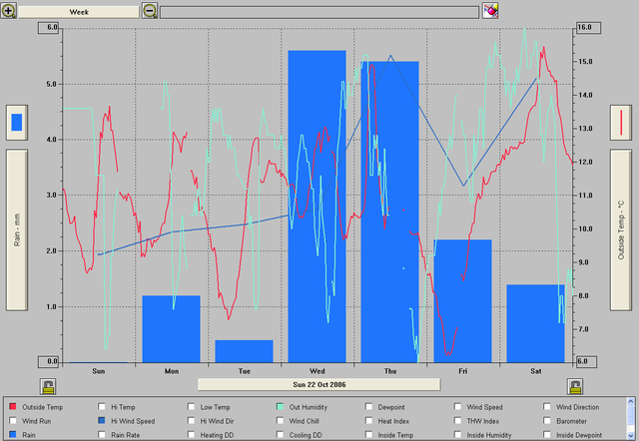This screenshot has height=441, width=639.
Task: Click the zoom in magnifier icon
Action: [x=9, y=11]
